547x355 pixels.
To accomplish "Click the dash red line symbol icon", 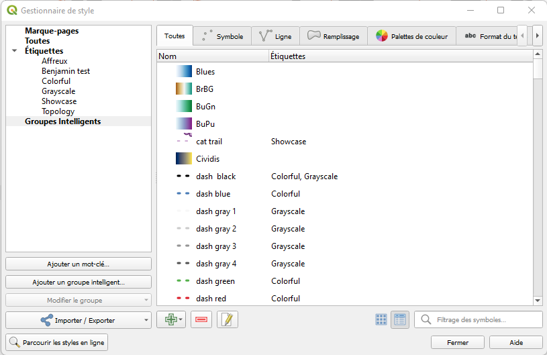I will [x=183, y=298].
